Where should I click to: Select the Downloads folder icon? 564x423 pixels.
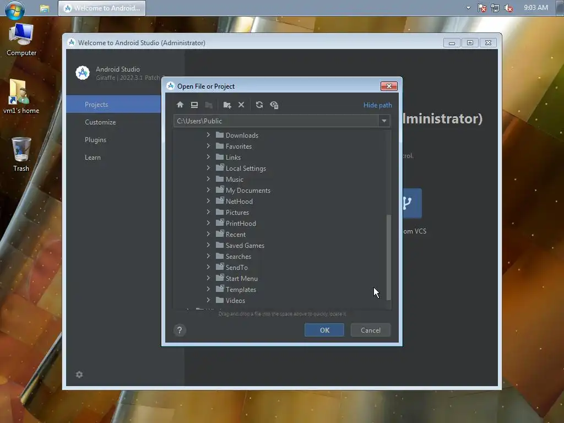[220, 135]
